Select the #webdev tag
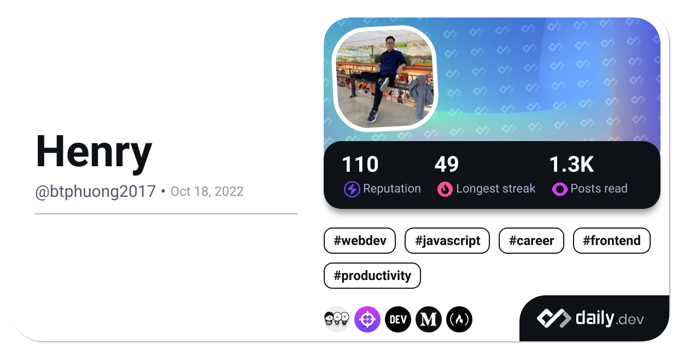Screen dimensions: 678x350 point(360,241)
